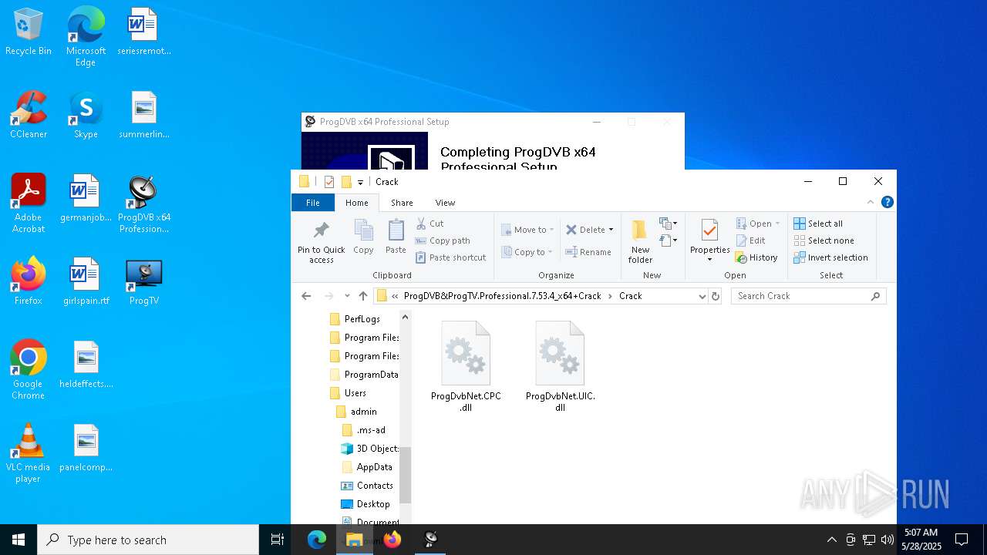Click ProgDVB&ProgTV.Professional breadcrumb in address bar

point(502,296)
